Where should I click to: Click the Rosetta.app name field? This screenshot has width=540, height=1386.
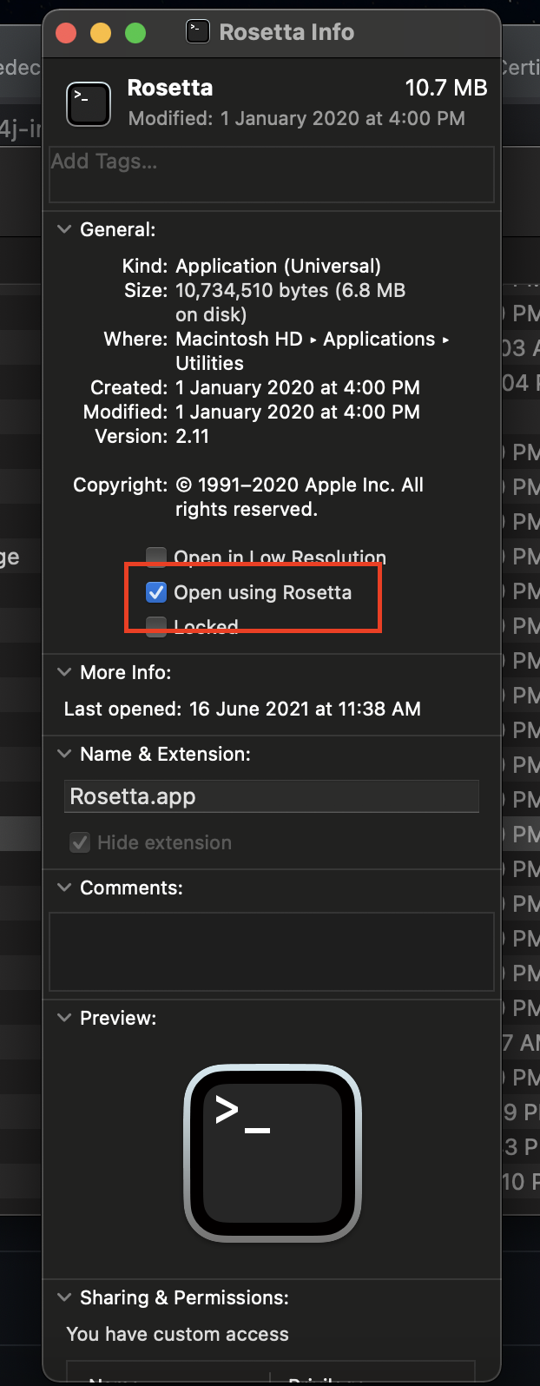tap(272, 796)
